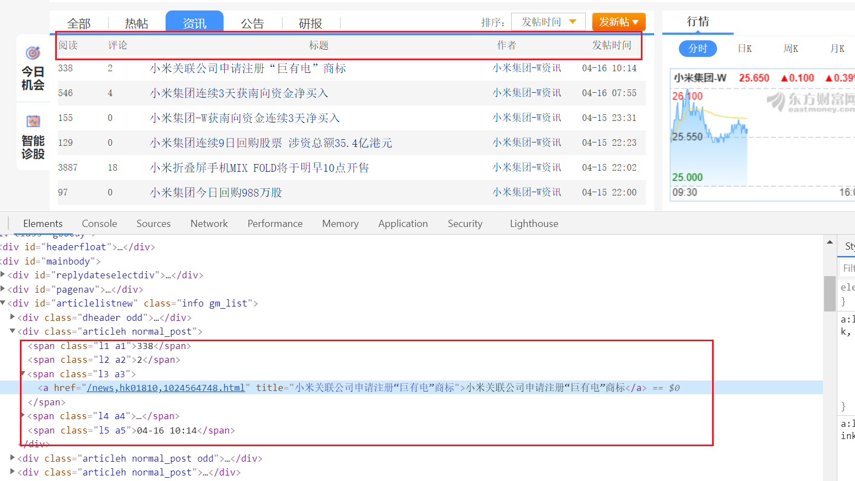Select the 日K chart mode
The width and height of the screenshot is (855, 481).
(745, 49)
